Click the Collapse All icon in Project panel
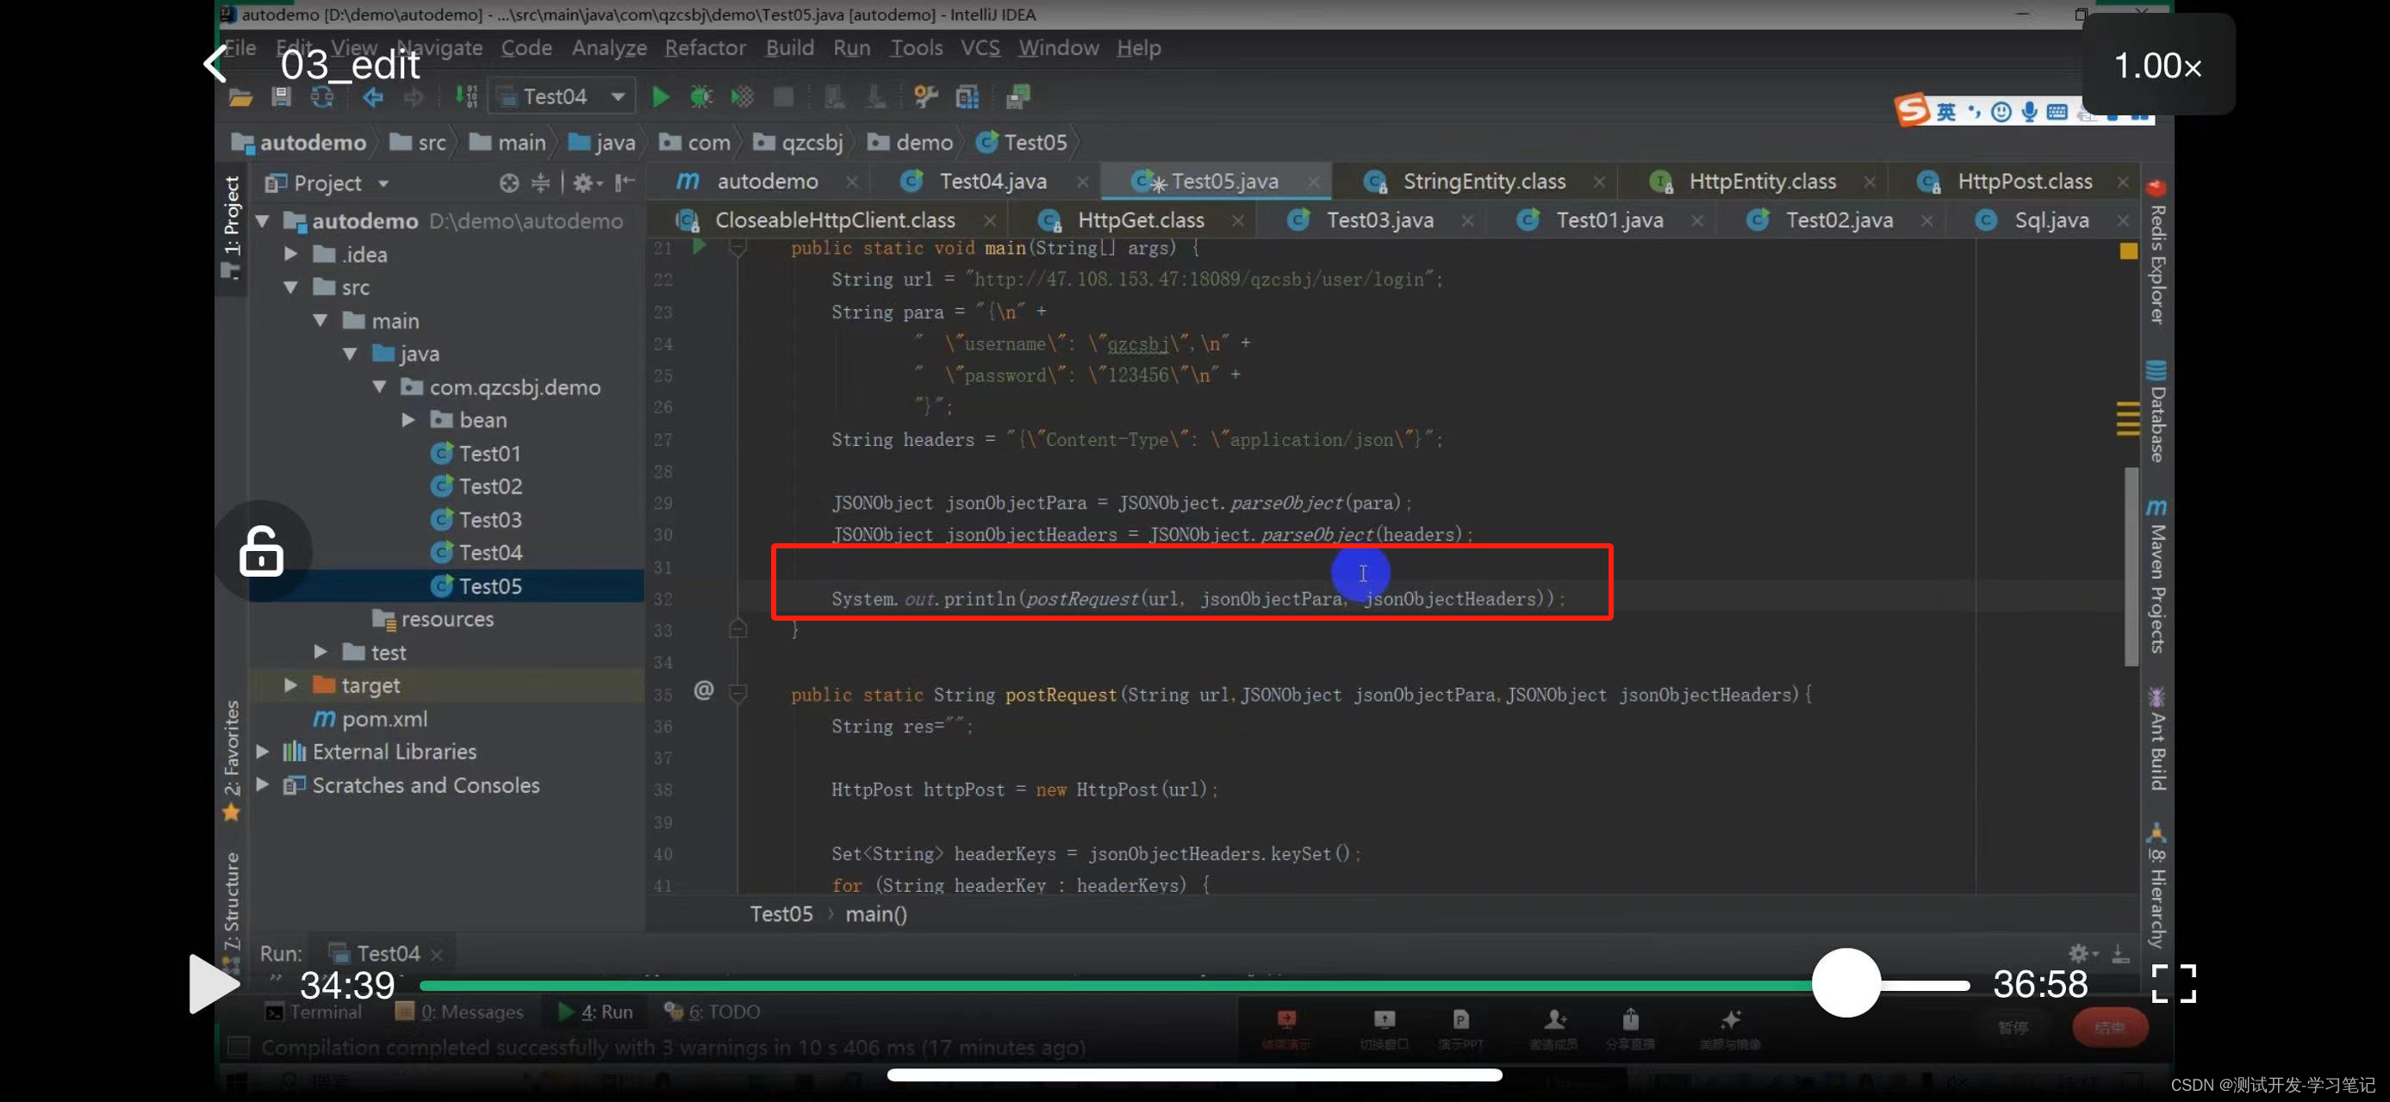Screen dimensions: 2390x1102 [541, 183]
